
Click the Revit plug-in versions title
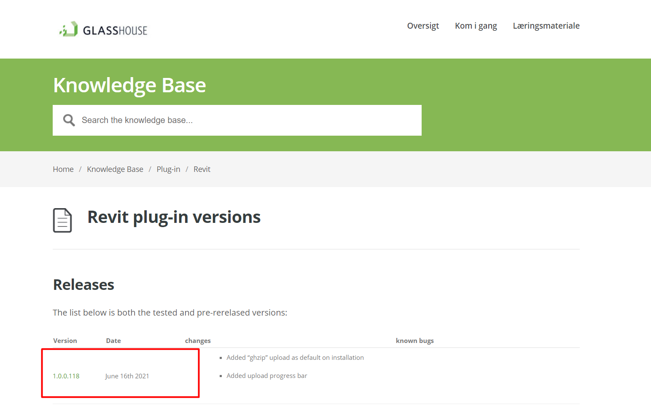174,217
